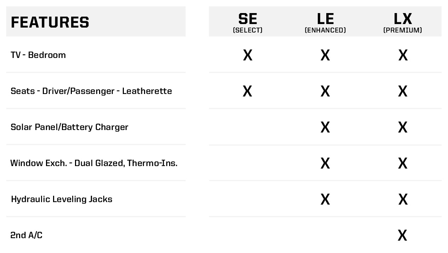Select the LE (Enhanced) trim header

325,22
